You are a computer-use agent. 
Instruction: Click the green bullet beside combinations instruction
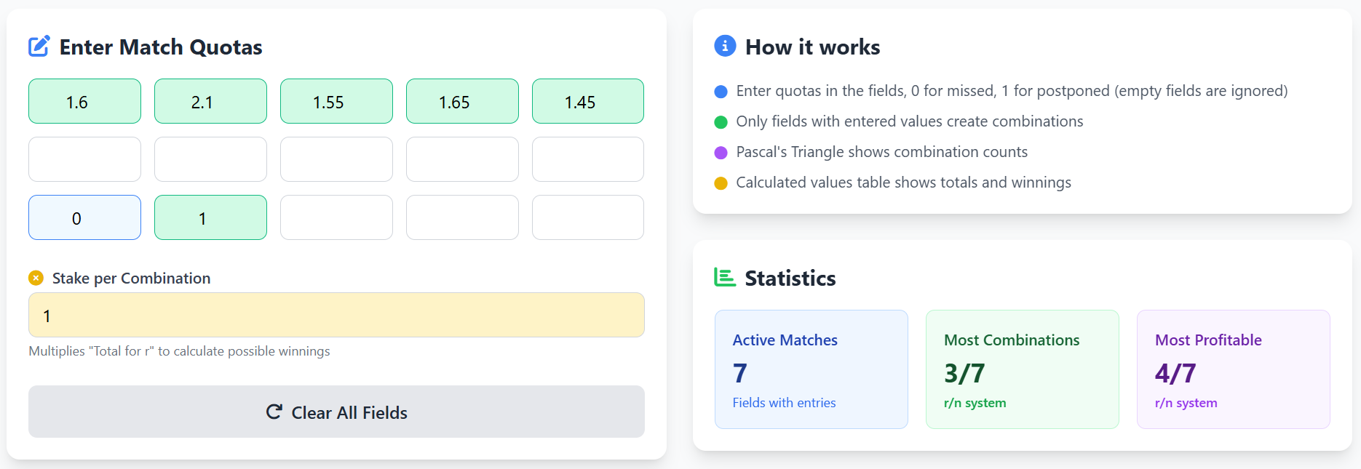(x=721, y=121)
